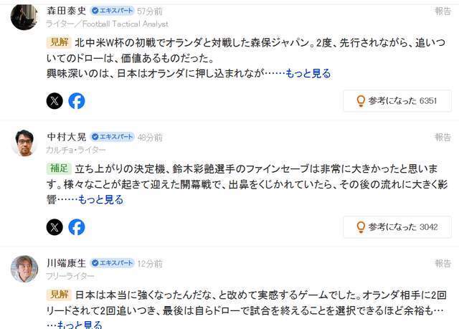Viewport: 459px width, 329px height.
Task: Share 中村大晃's comment on X
Action: [55, 227]
